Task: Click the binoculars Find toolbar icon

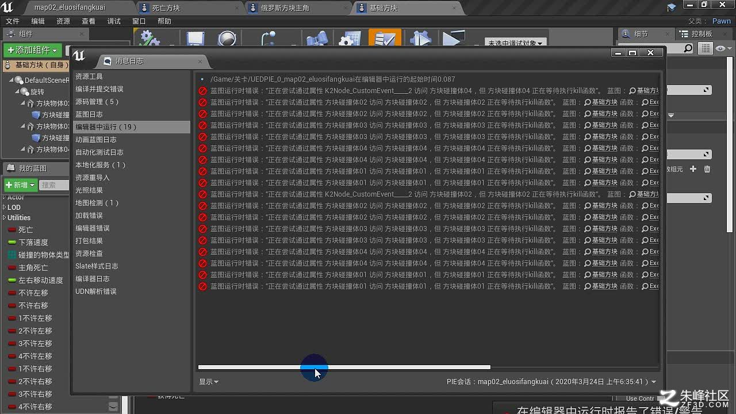Action: (317, 39)
